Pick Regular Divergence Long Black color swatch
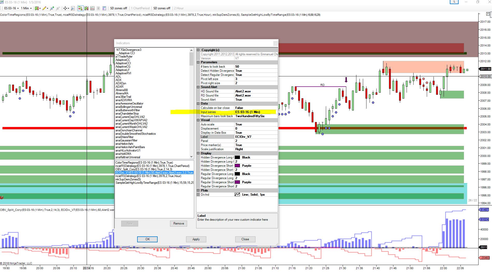Screen dimensions: 492x272 (x=237, y=174)
